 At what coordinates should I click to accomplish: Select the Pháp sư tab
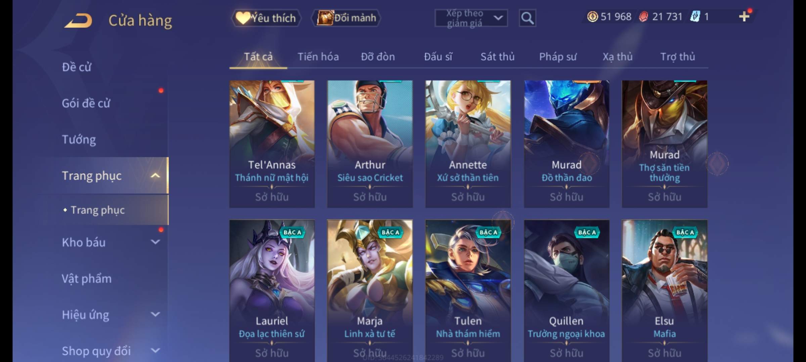point(558,57)
